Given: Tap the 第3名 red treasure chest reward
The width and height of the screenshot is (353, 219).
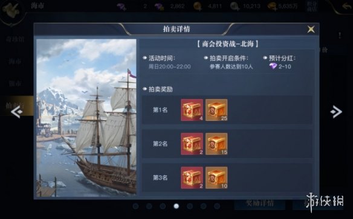Looking at the screenshot, I should pyautogui.click(x=192, y=177).
